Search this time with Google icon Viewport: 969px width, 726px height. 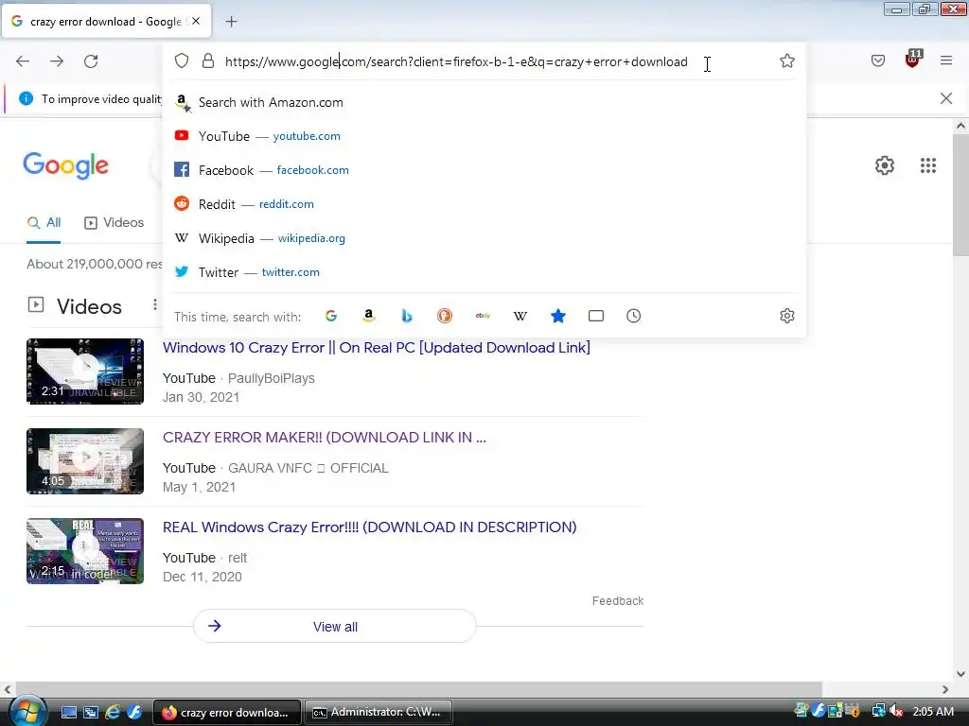(331, 316)
